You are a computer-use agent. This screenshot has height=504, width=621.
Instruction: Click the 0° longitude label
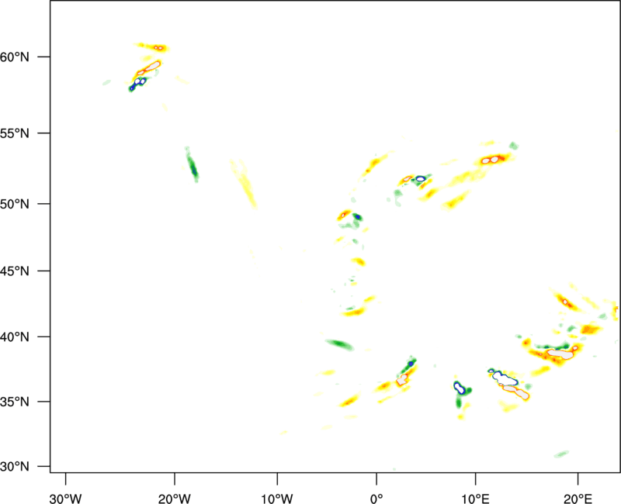click(x=376, y=499)
